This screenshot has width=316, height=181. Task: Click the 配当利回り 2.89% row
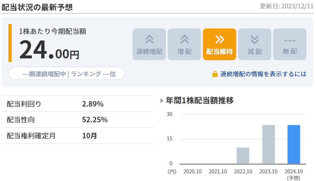tap(77, 104)
